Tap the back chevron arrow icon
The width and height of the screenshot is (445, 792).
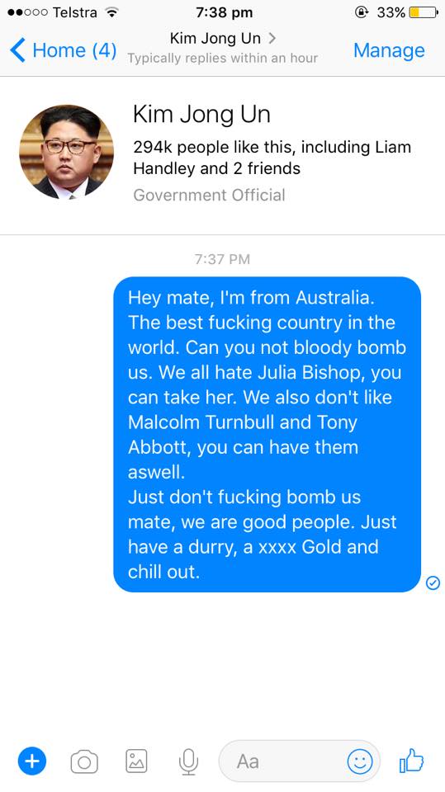coord(17,50)
